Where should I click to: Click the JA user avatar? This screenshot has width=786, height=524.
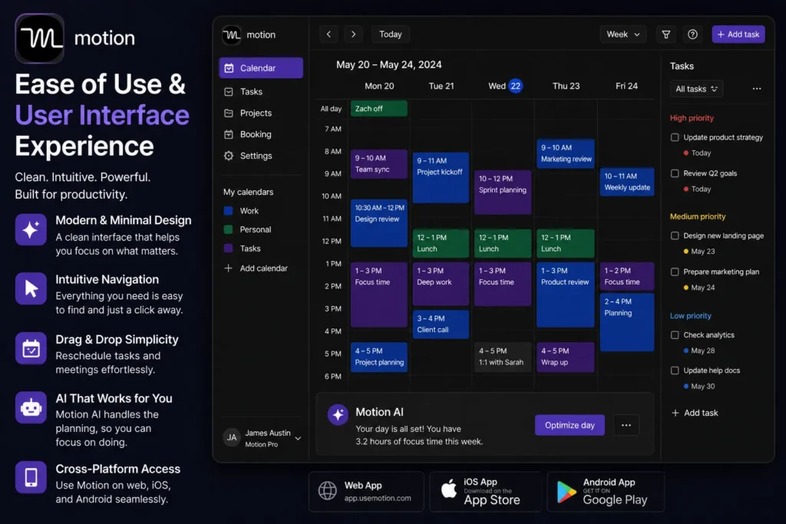point(232,437)
